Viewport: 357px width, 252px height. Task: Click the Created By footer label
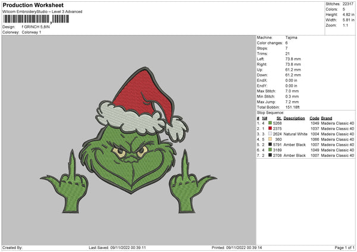click(x=12, y=247)
